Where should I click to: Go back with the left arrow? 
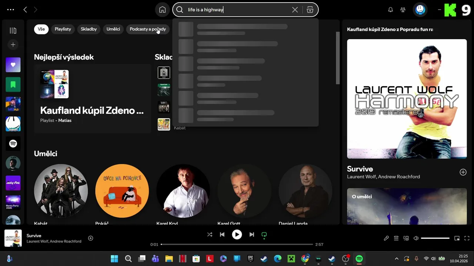coord(25,10)
